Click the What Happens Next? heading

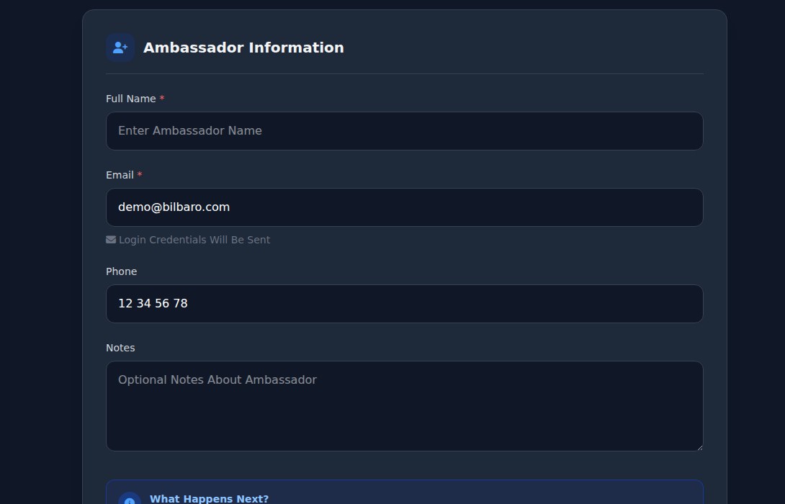[x=210, y=499]
